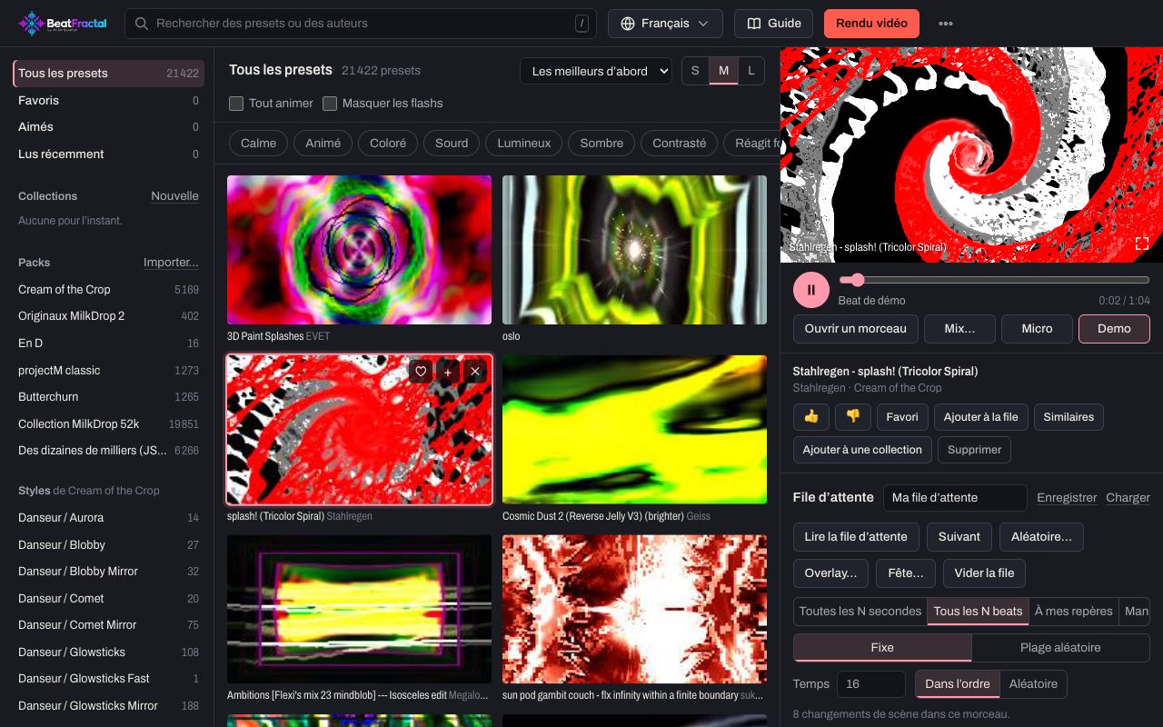This screenshot has width=1163, height=727.
Task: Click Ouvrir un morceau button
Action: [855, 329]
